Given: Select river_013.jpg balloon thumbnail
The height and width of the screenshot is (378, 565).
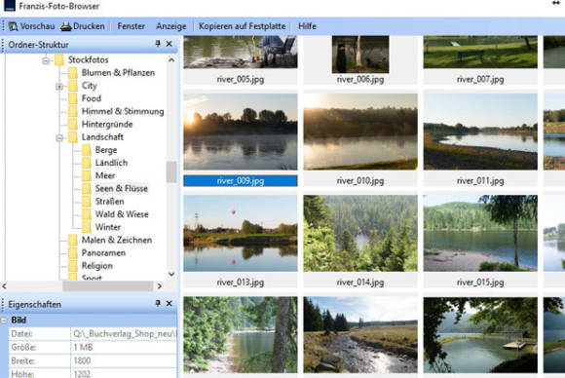Looking at the screenshot, I should click(x=241, y=233).
